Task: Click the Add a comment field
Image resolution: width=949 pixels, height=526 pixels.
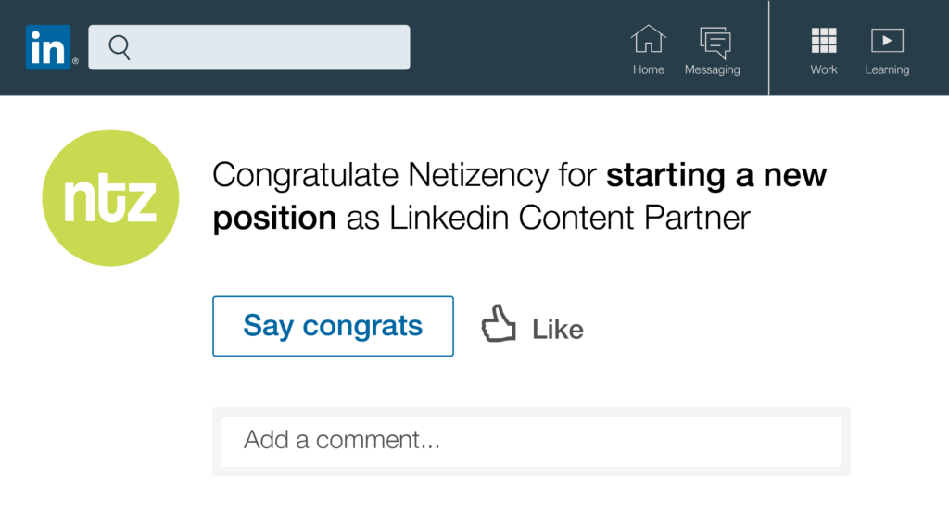Action: coord(531,441)
